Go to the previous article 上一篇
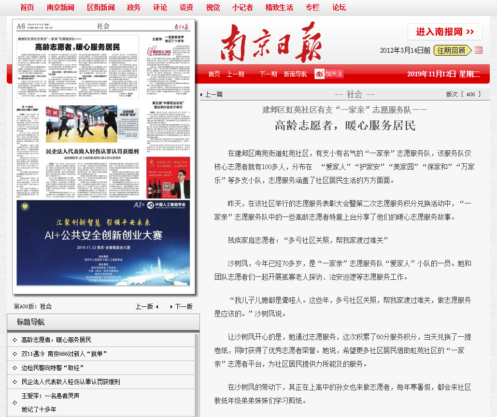The height and width of the screenshot is (417, 497). click(214, 94)
